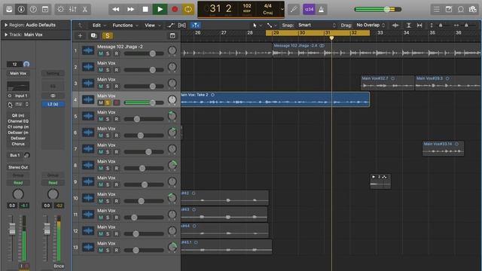Image resolution: width=482 pixels, height=271 pixels.
Task: Click Channel EQ plugin slot
Action: [18, 121]
